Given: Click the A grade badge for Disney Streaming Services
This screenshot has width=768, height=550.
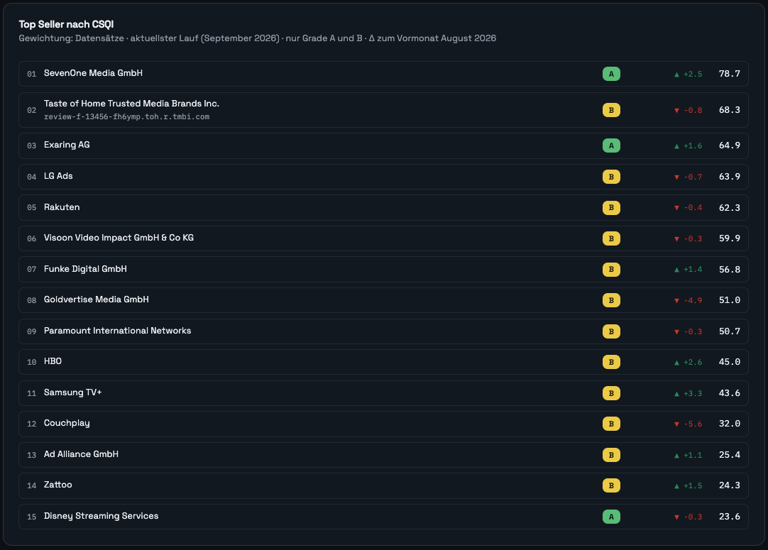Looking at the screenshot, I should 611,517.
